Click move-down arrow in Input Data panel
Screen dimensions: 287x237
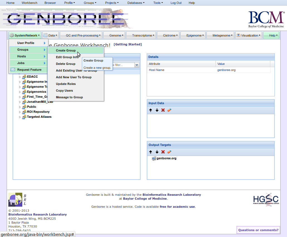click(157, 110)
